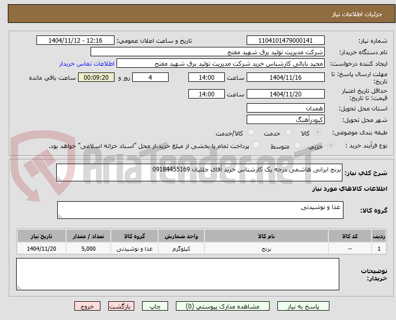396x320 pixels.
Task: Click the announcement date field 1404/11/12 - 12:16
Action: click(75, 41)
